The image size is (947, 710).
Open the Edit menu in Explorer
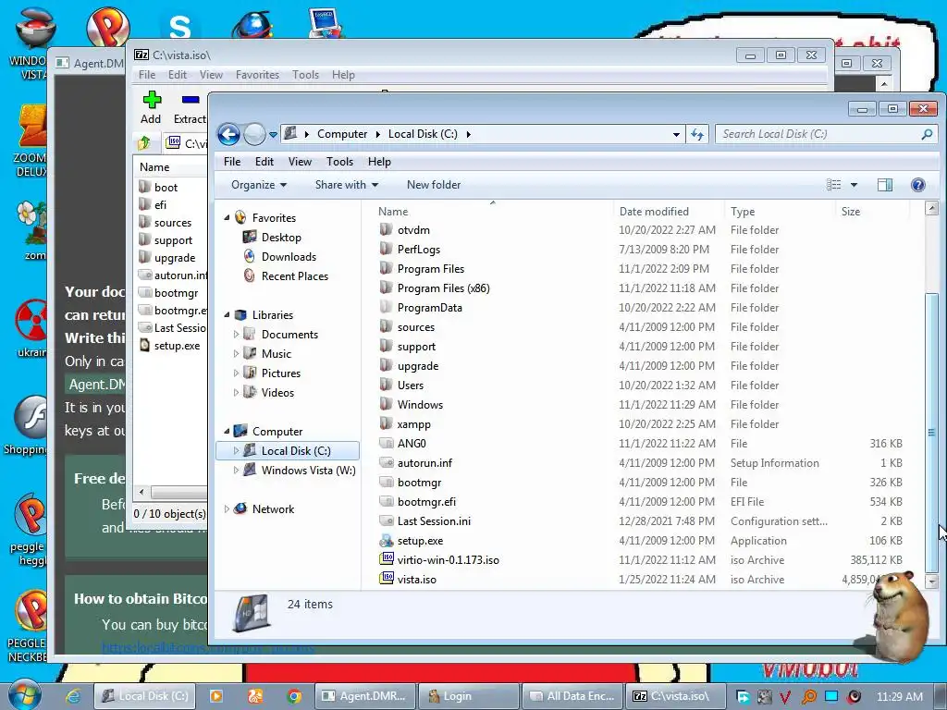click(264, 162)
